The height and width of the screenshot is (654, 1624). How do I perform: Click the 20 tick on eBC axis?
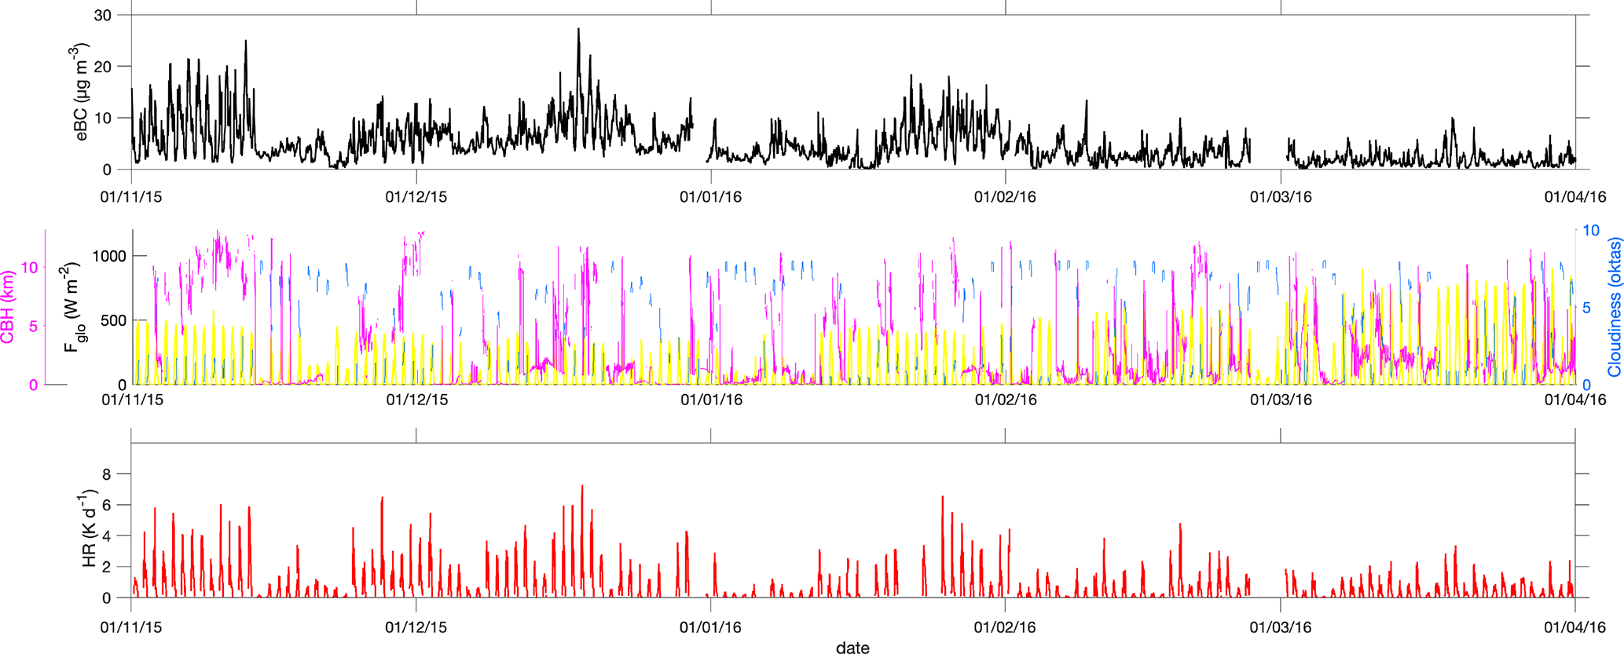pos(103,67)
